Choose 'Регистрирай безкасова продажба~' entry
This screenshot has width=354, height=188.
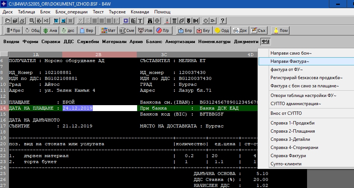[x=306, y=78]
